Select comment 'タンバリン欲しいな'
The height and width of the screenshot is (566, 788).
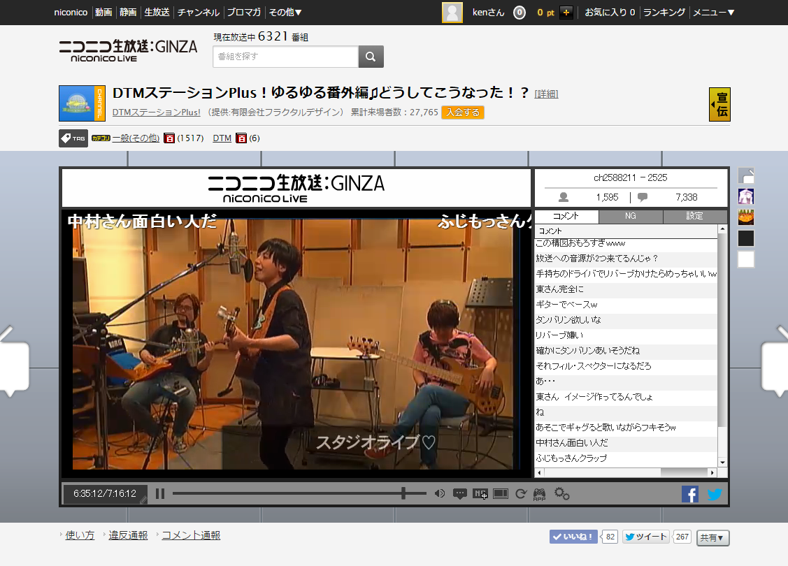coord(626,320)
